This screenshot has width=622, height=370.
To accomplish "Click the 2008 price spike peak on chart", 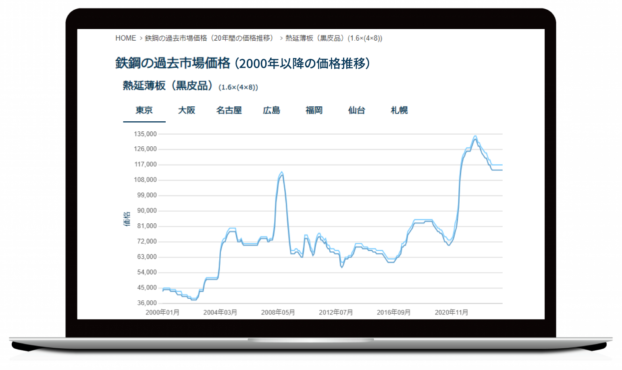I will 281,173.
